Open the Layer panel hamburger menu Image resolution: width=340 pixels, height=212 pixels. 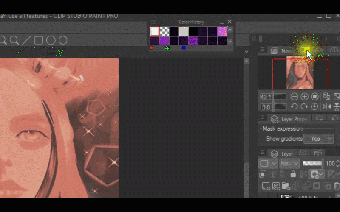[262, 152]
